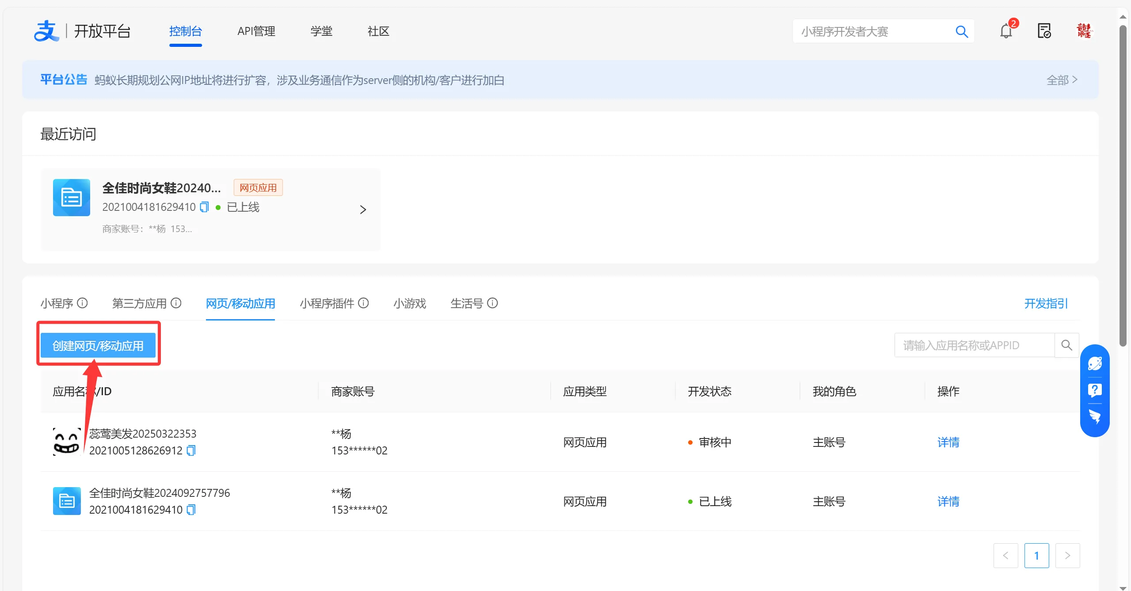Click the notification bell icon
The image size is (1131, 591).
1005,31
